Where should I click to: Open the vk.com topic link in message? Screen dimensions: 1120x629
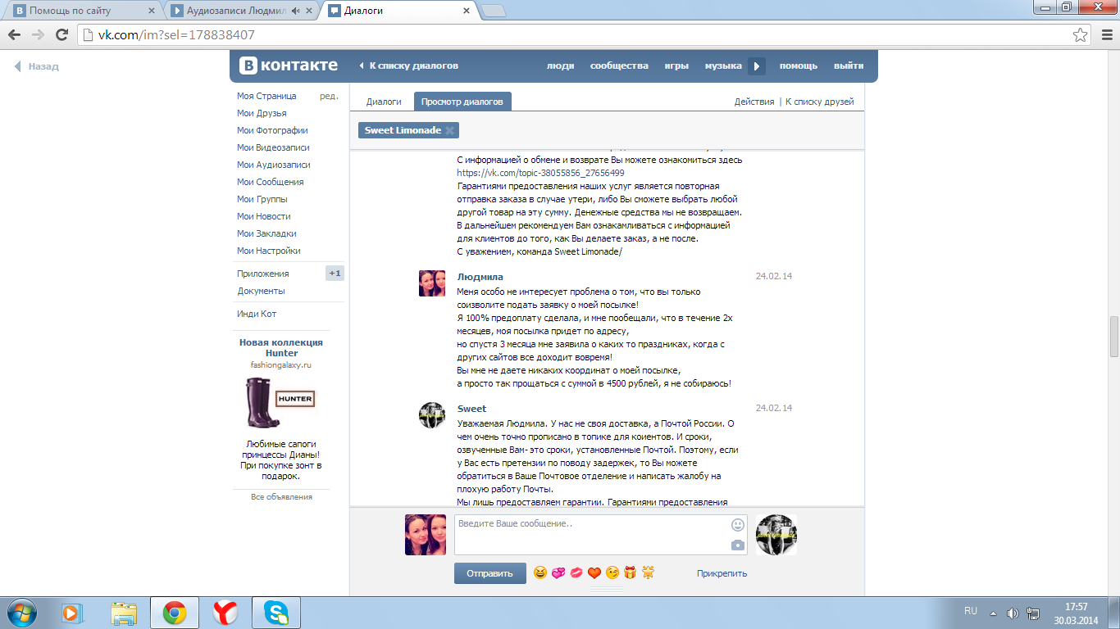540,173
